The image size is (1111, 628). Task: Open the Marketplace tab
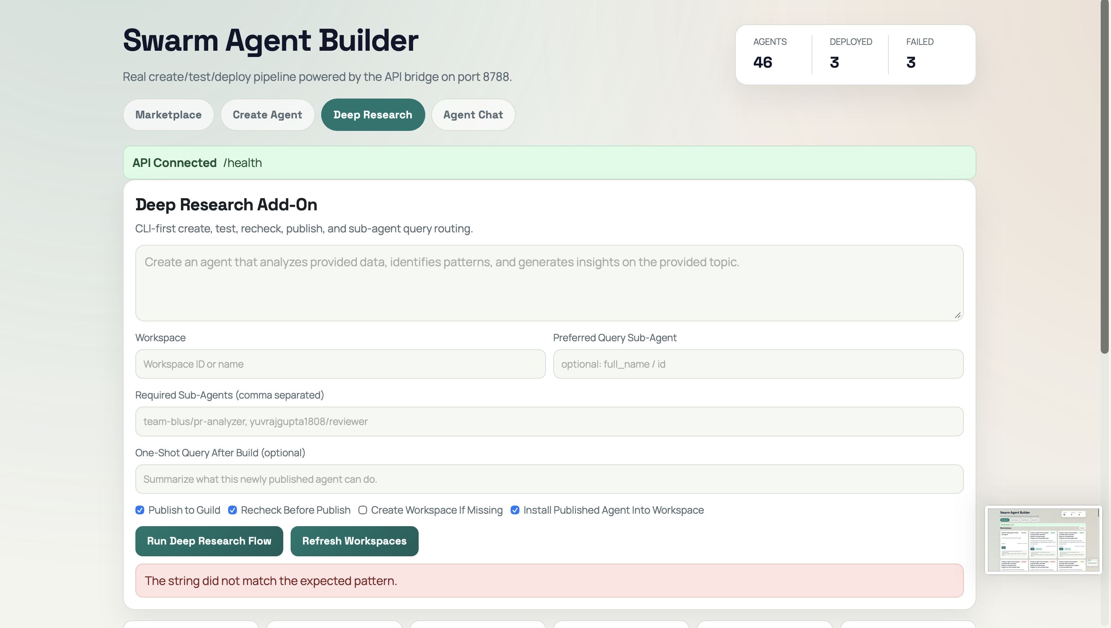tap(168, 115)
